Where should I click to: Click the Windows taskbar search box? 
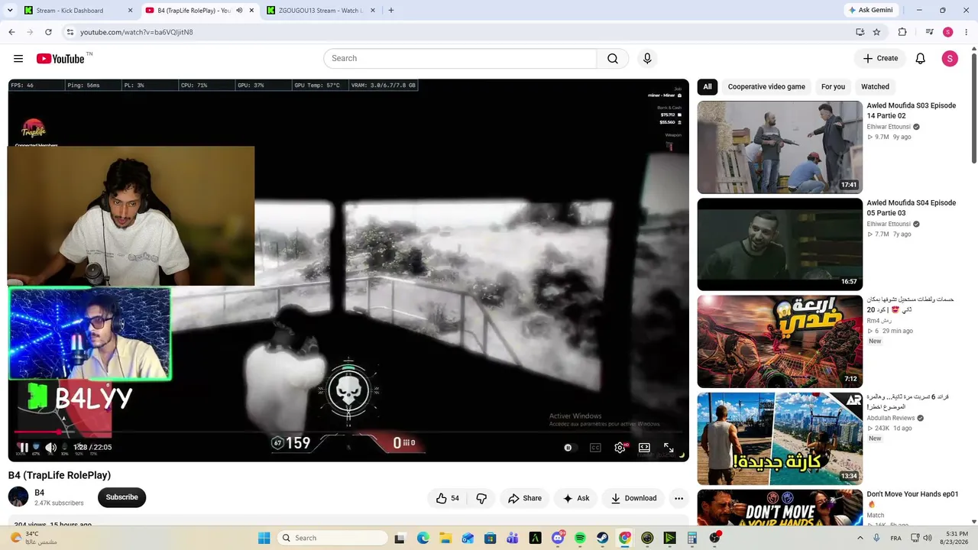[332, 538]
